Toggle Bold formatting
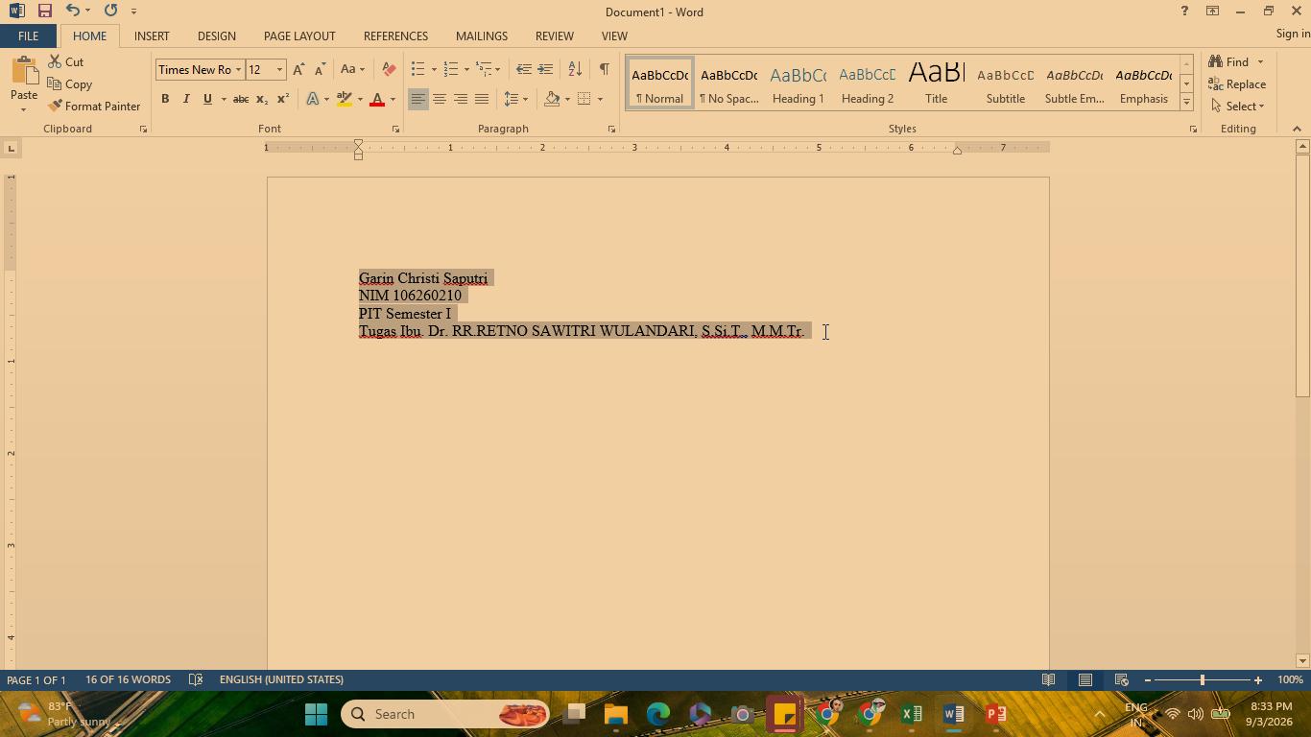The image size is (1311, 737). pyautogui.click(x=165, y=99)
